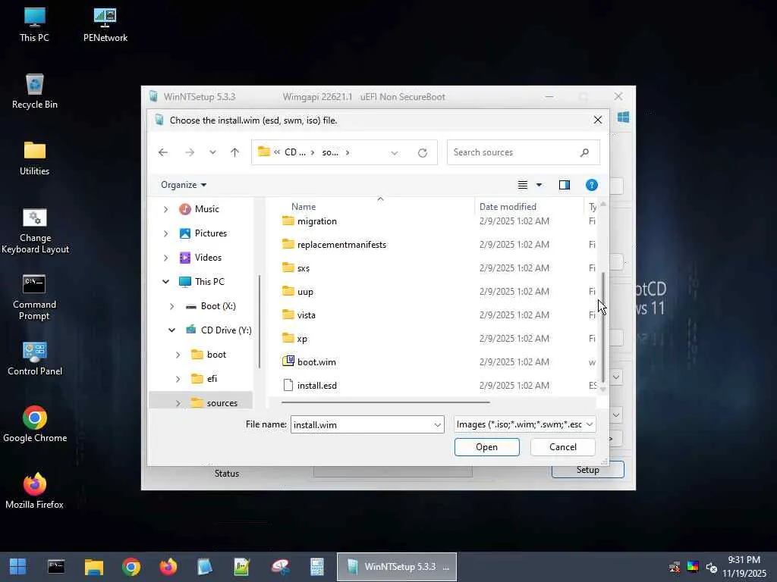Open Chrome from taskbar

(x=131, y=567)
